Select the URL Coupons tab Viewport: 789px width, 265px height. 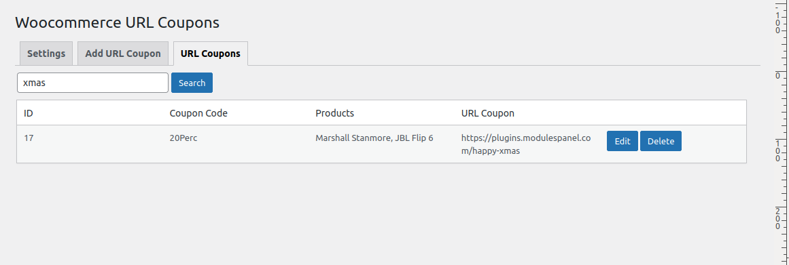211,54
